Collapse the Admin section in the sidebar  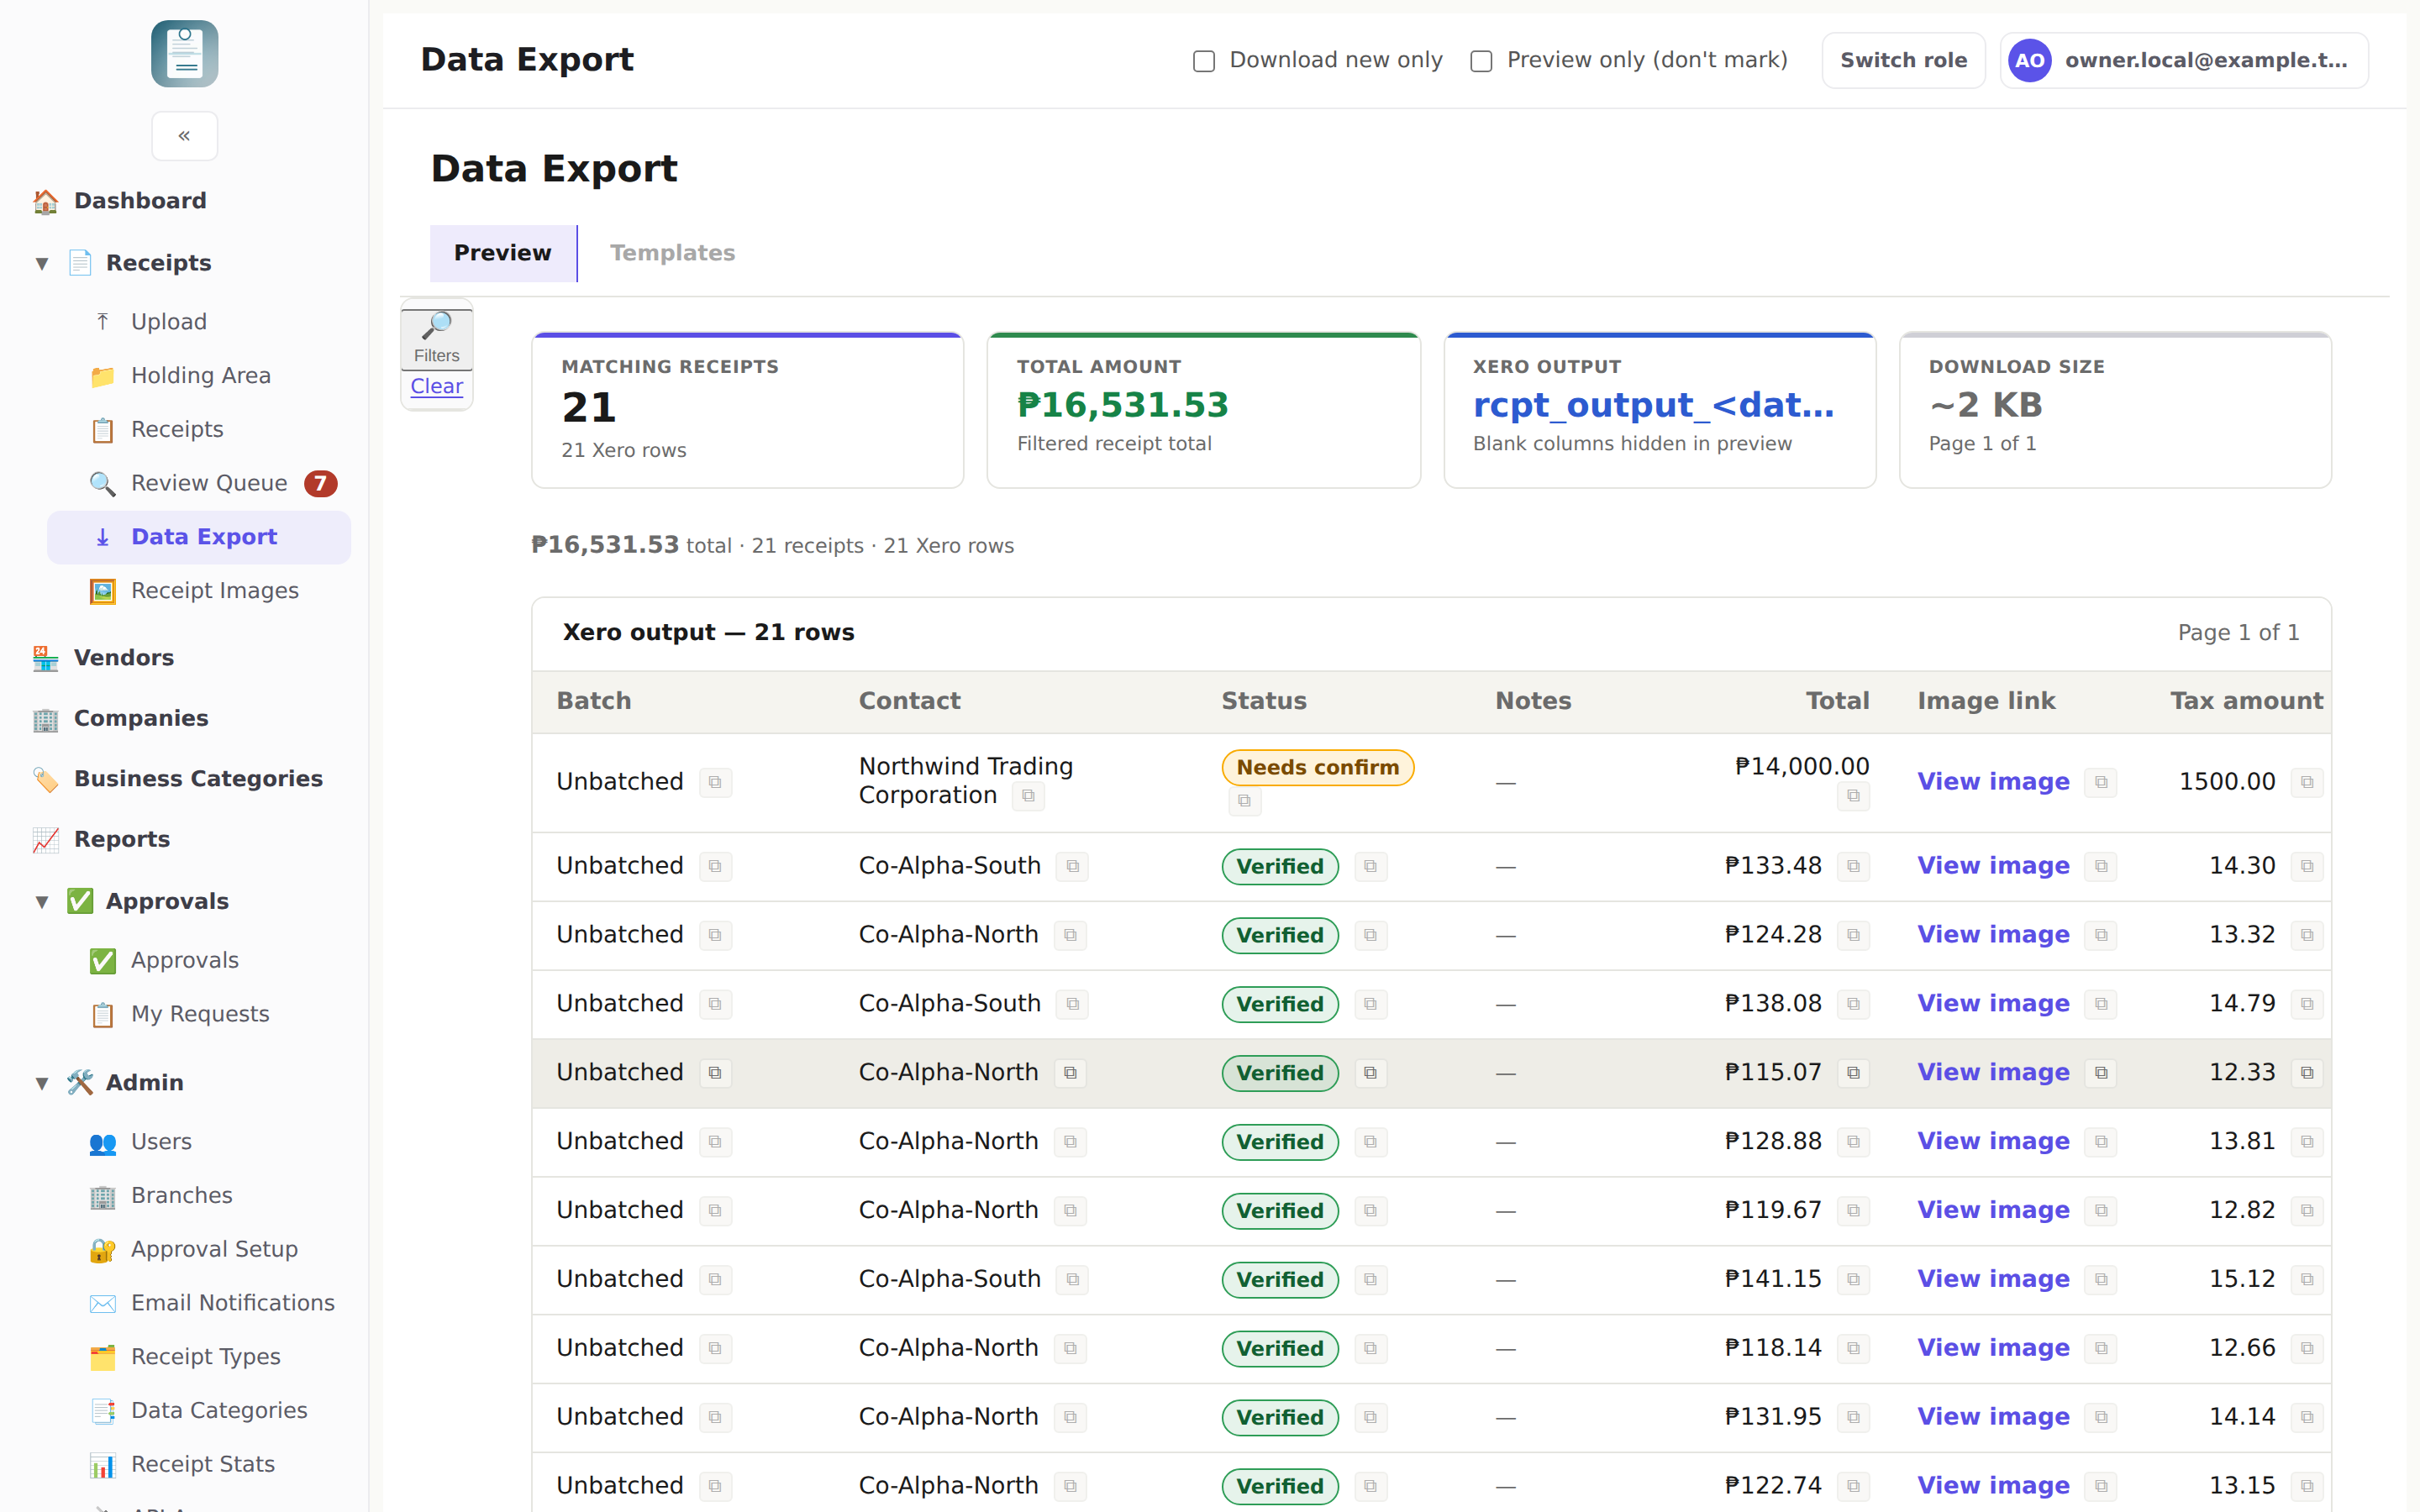42,1083
